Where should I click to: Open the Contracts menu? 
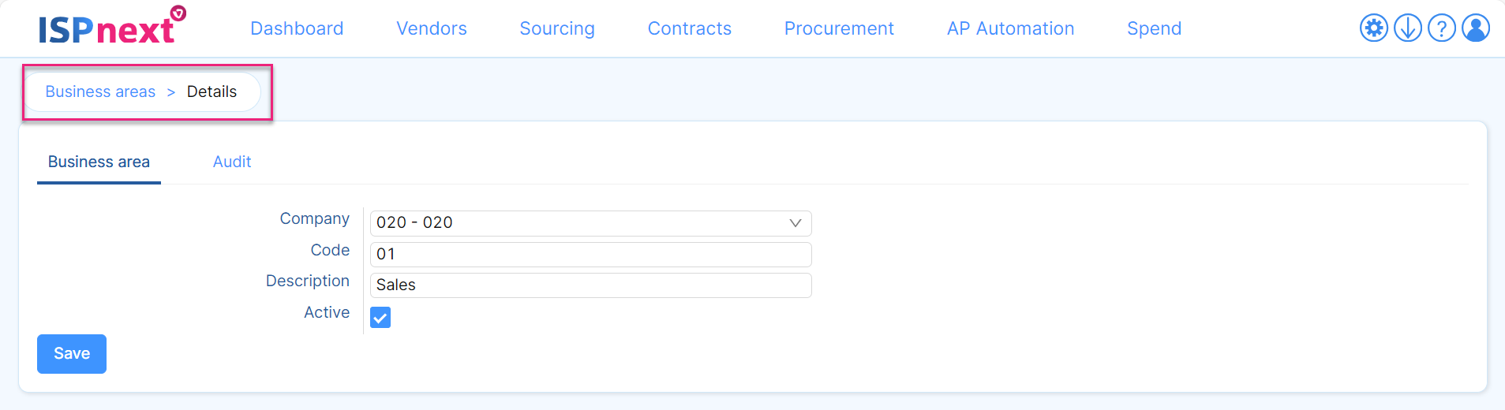[690, 28]
